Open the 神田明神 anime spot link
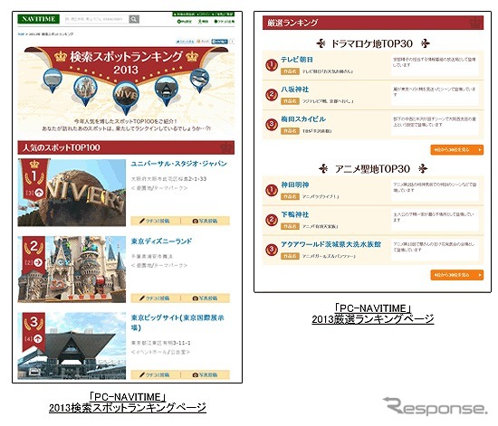Image resolution: width=498 pixels, height=426 pixels. [x=295, y=185]
